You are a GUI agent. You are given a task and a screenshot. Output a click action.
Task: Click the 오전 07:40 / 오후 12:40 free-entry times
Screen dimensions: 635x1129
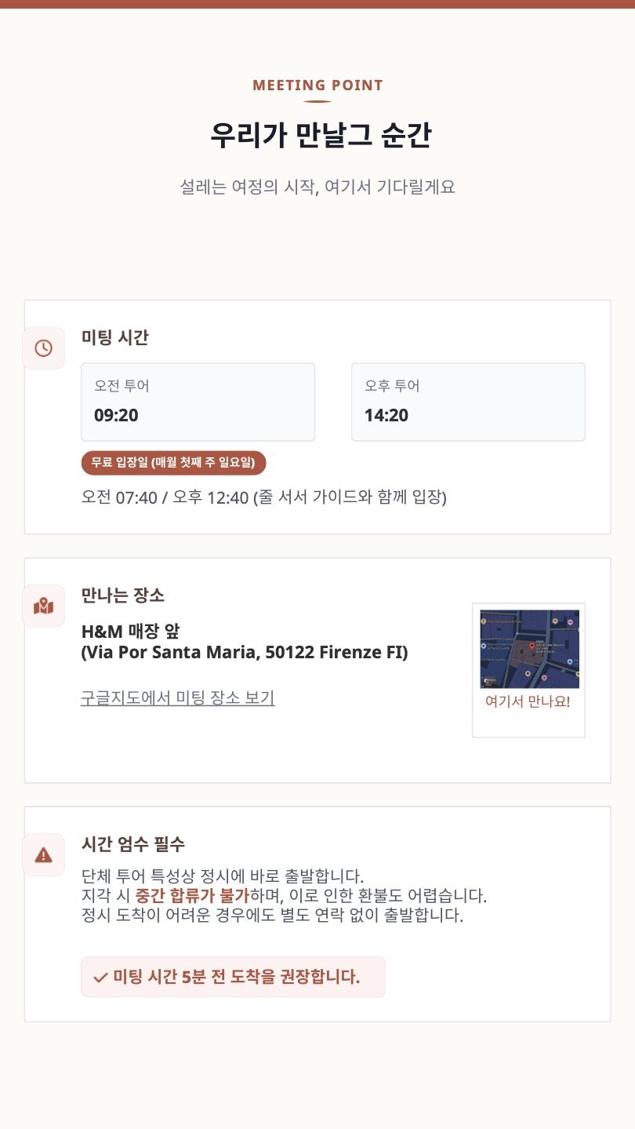(263, 497)
